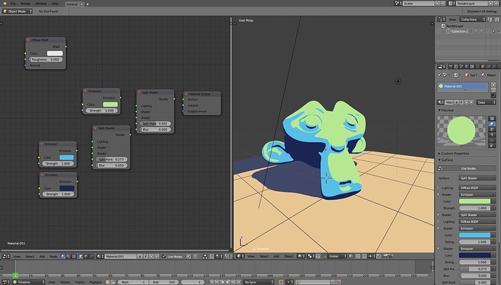Click the shader nodes tree type icon
The height and width of the screenshot is (285, 501).
63,256
